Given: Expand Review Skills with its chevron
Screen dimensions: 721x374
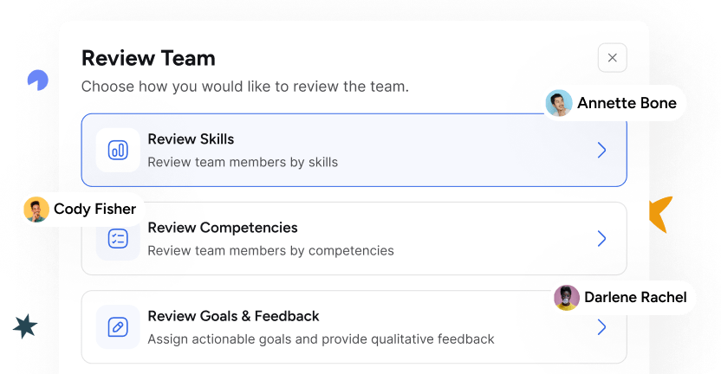Looking at the screenshot, I should (x=601, y=151).
